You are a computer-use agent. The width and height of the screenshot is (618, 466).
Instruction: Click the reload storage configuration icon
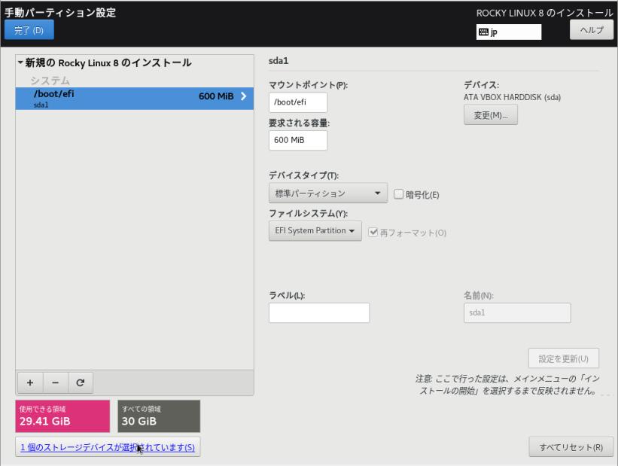(x=81, y=383)
